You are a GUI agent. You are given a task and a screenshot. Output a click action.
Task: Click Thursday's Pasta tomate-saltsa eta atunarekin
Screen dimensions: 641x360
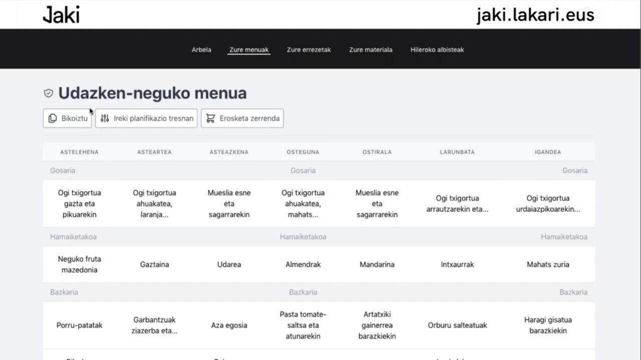coord(303,325)
